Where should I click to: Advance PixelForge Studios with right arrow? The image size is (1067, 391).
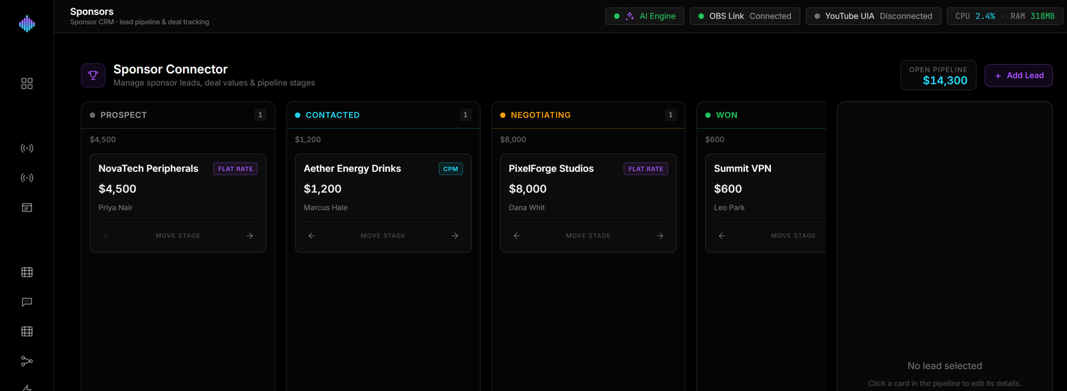point(660,236)
